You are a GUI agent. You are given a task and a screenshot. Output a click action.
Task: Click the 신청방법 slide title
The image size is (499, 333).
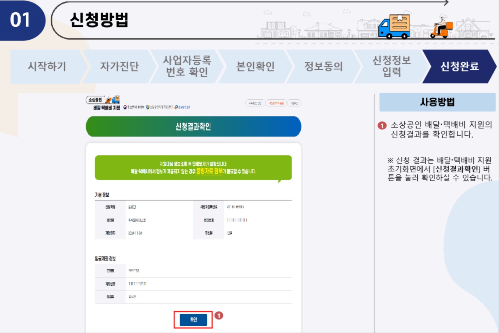(x=99, y=20)
